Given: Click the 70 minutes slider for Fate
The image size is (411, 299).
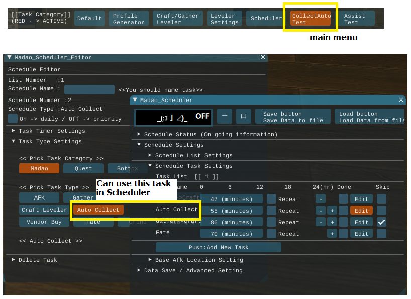Looking at the screenshot, I should coord(232,234).
